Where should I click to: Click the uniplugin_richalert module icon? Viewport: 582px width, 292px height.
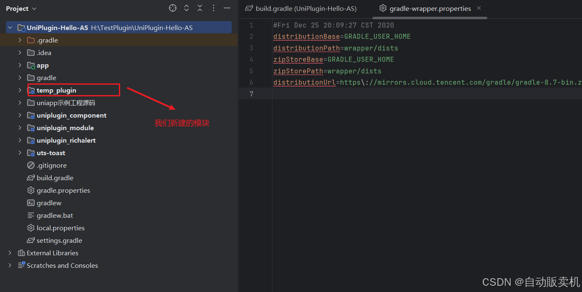tap(31, 141)
